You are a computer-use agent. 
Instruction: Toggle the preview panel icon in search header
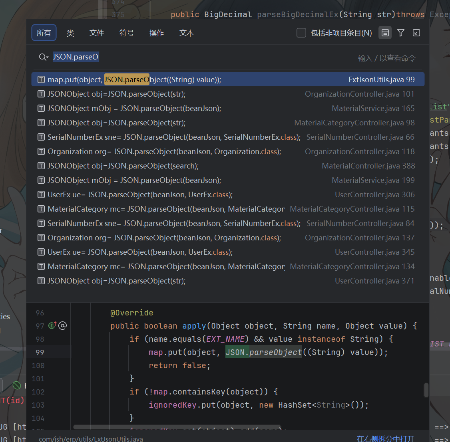click(x=385, y=33)
